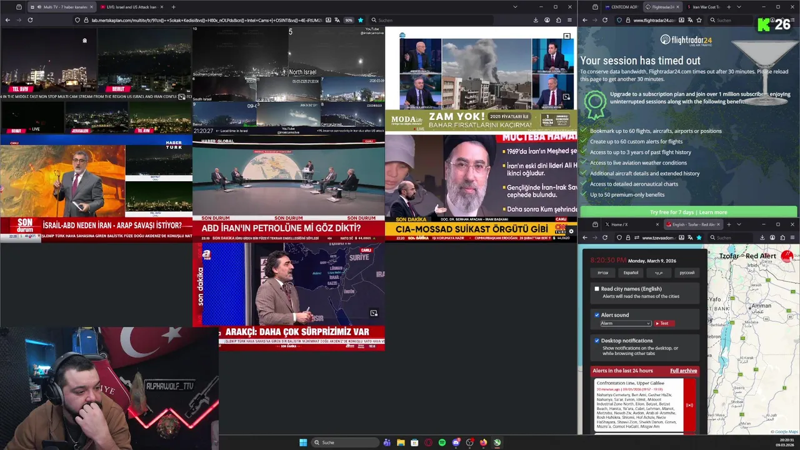Open tab list dropdown in Tzofar window

pyautogui.click(x=739, y=224)
